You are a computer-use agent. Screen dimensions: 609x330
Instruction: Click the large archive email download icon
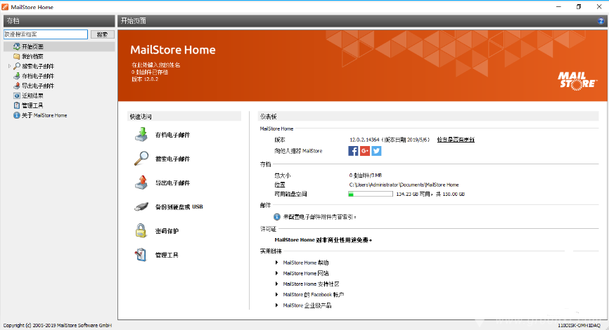pos(141,135)
